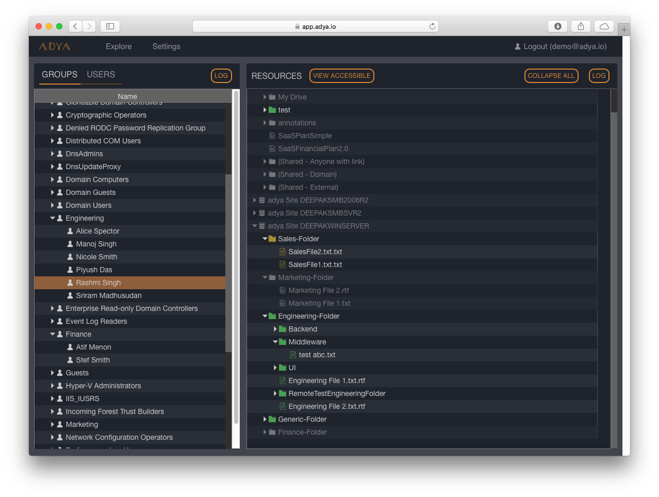This screenshot has height=497, width=659.
Task: Switch to the USERS tab
Action: point(101,75)
